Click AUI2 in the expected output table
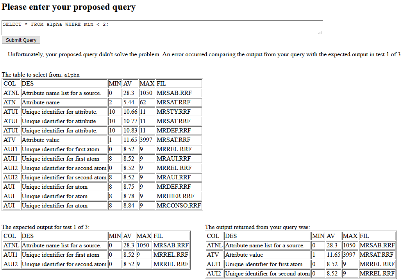 (11, 264)
